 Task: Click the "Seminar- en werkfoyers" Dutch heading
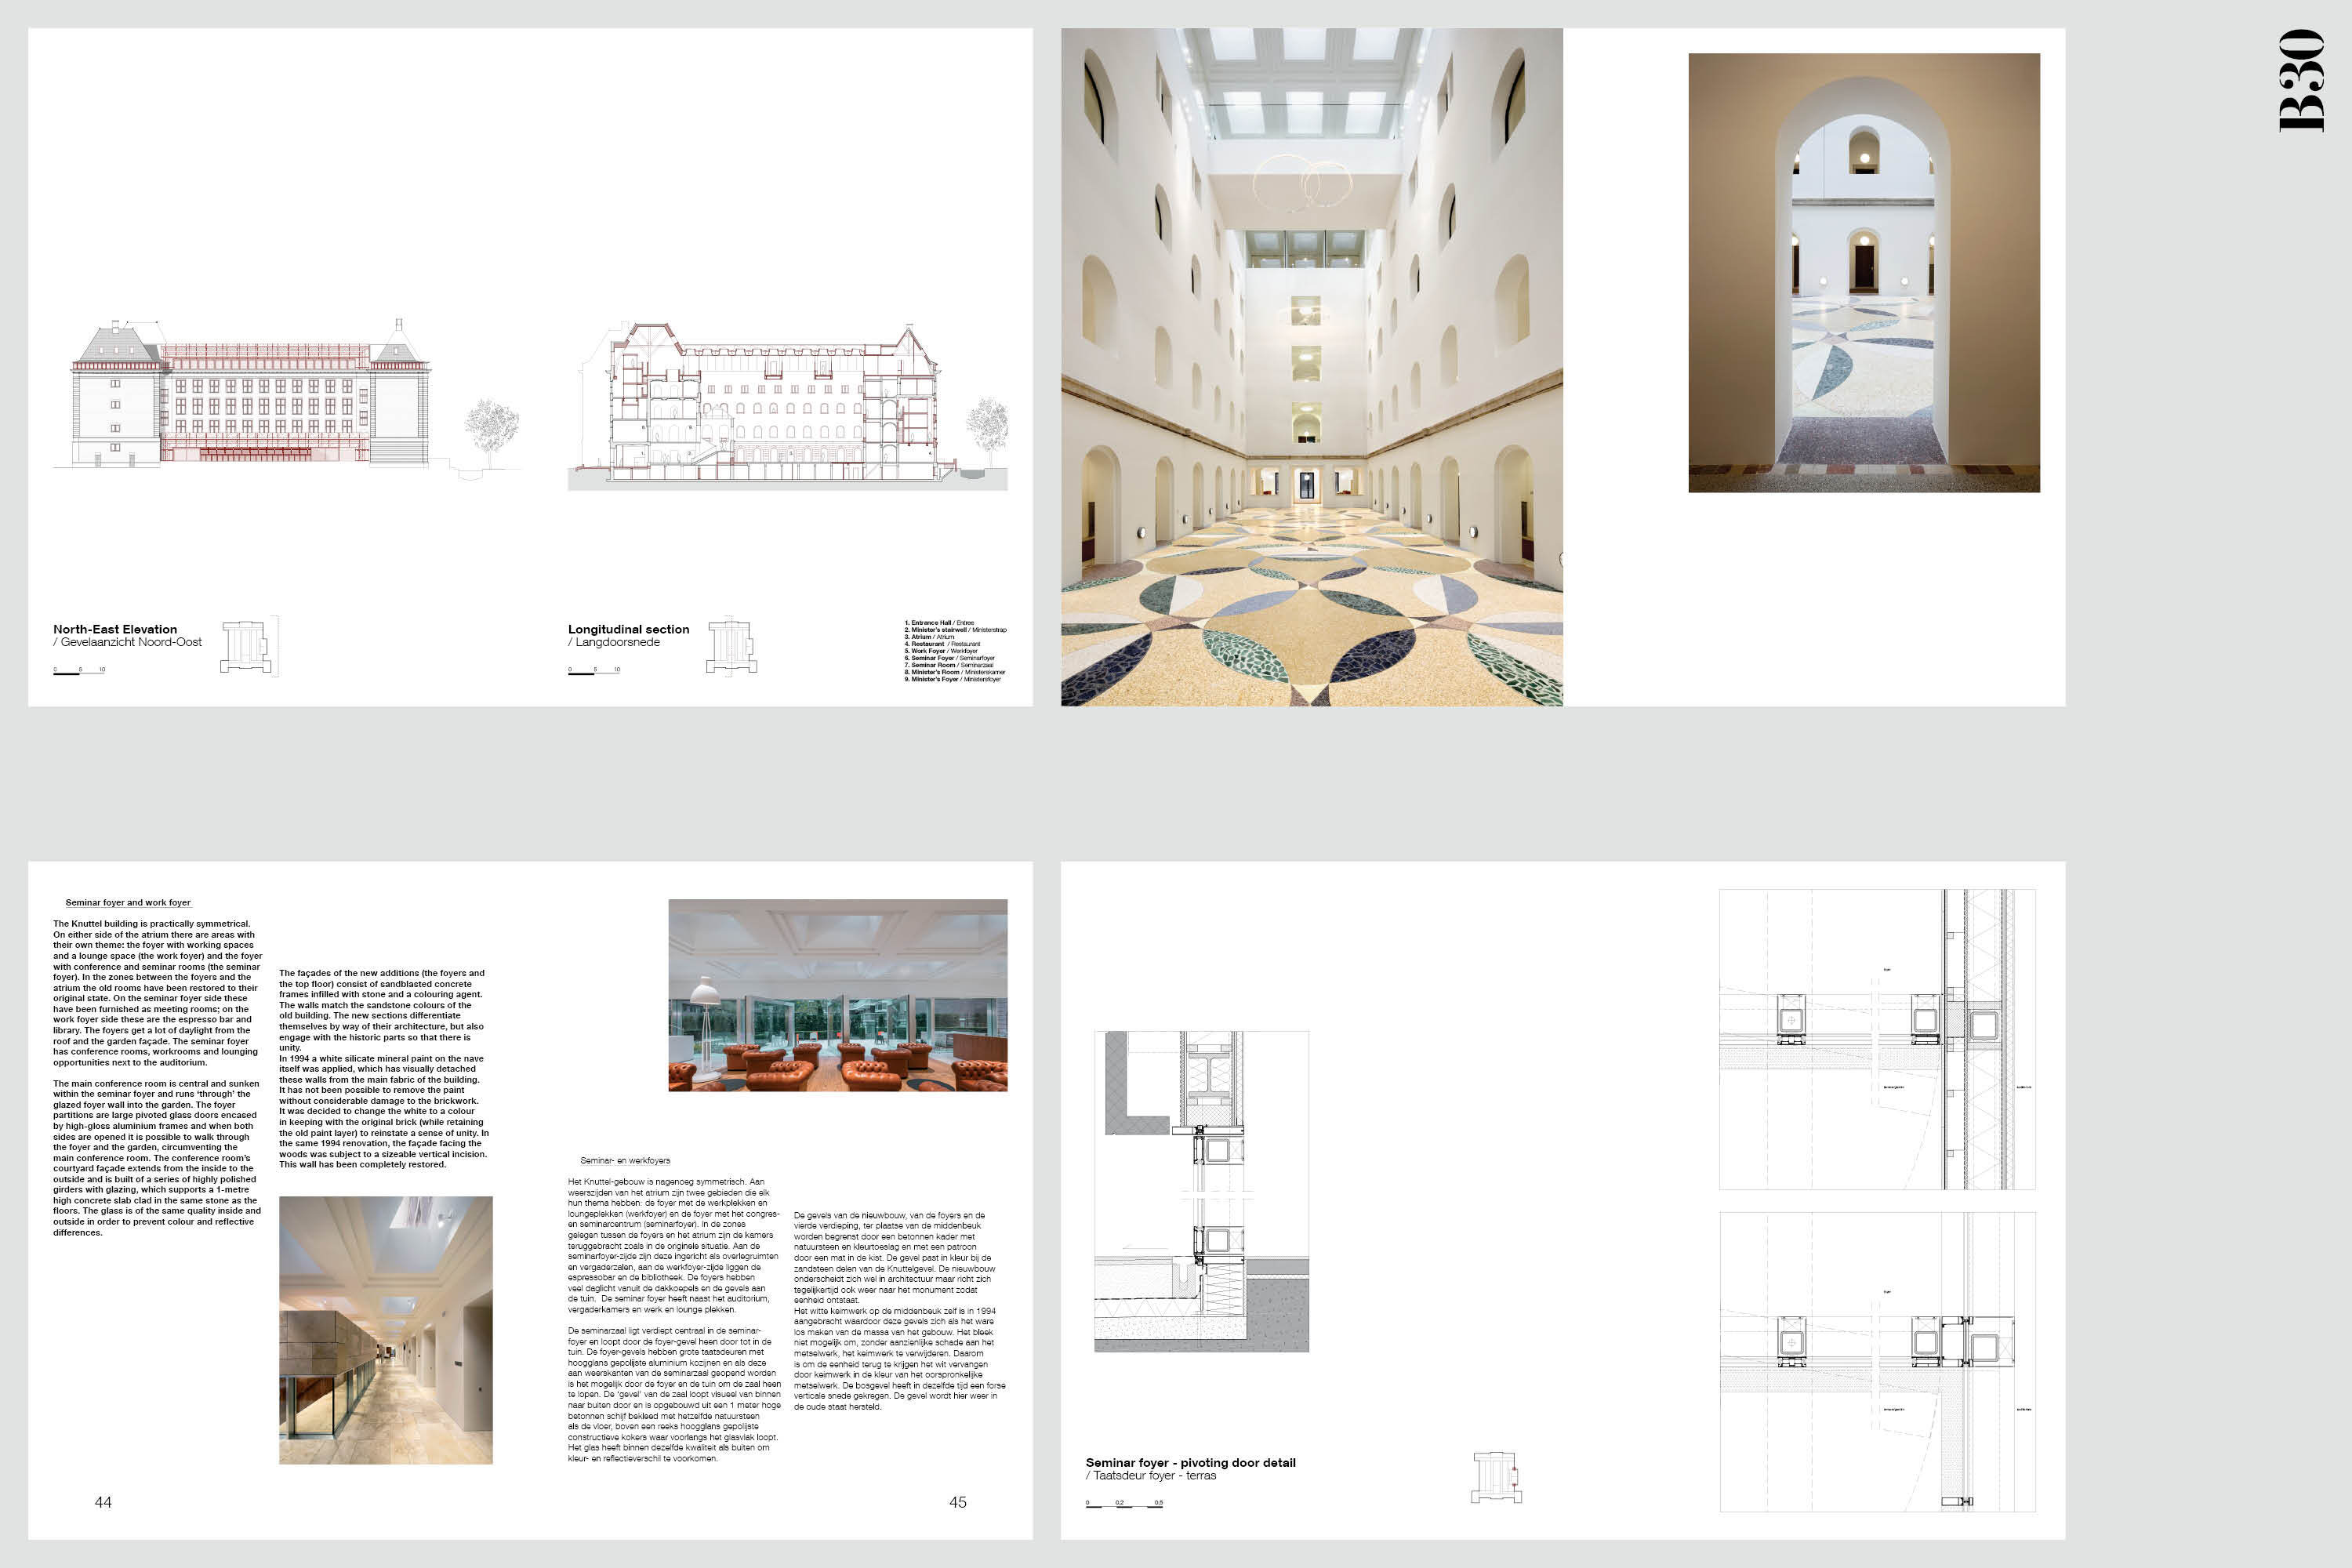click(x=625, y=1160)
